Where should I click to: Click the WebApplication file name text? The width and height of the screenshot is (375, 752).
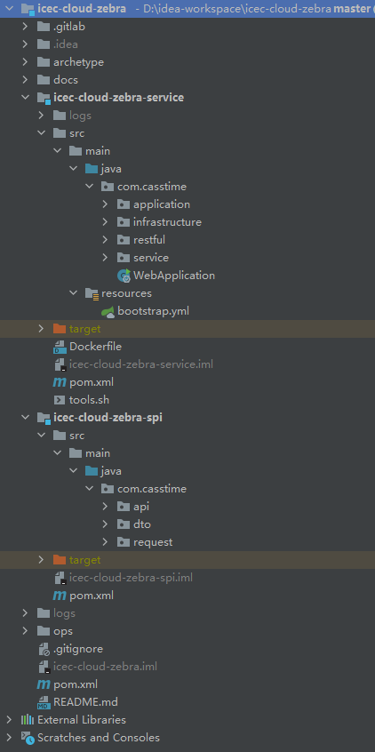tap(174, 276)
